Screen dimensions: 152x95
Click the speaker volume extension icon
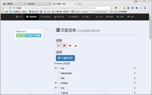137,8
